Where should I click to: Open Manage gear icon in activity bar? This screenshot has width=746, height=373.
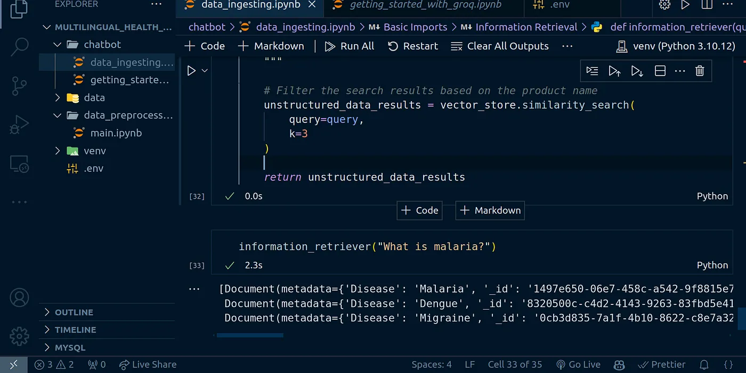[19, 336]
